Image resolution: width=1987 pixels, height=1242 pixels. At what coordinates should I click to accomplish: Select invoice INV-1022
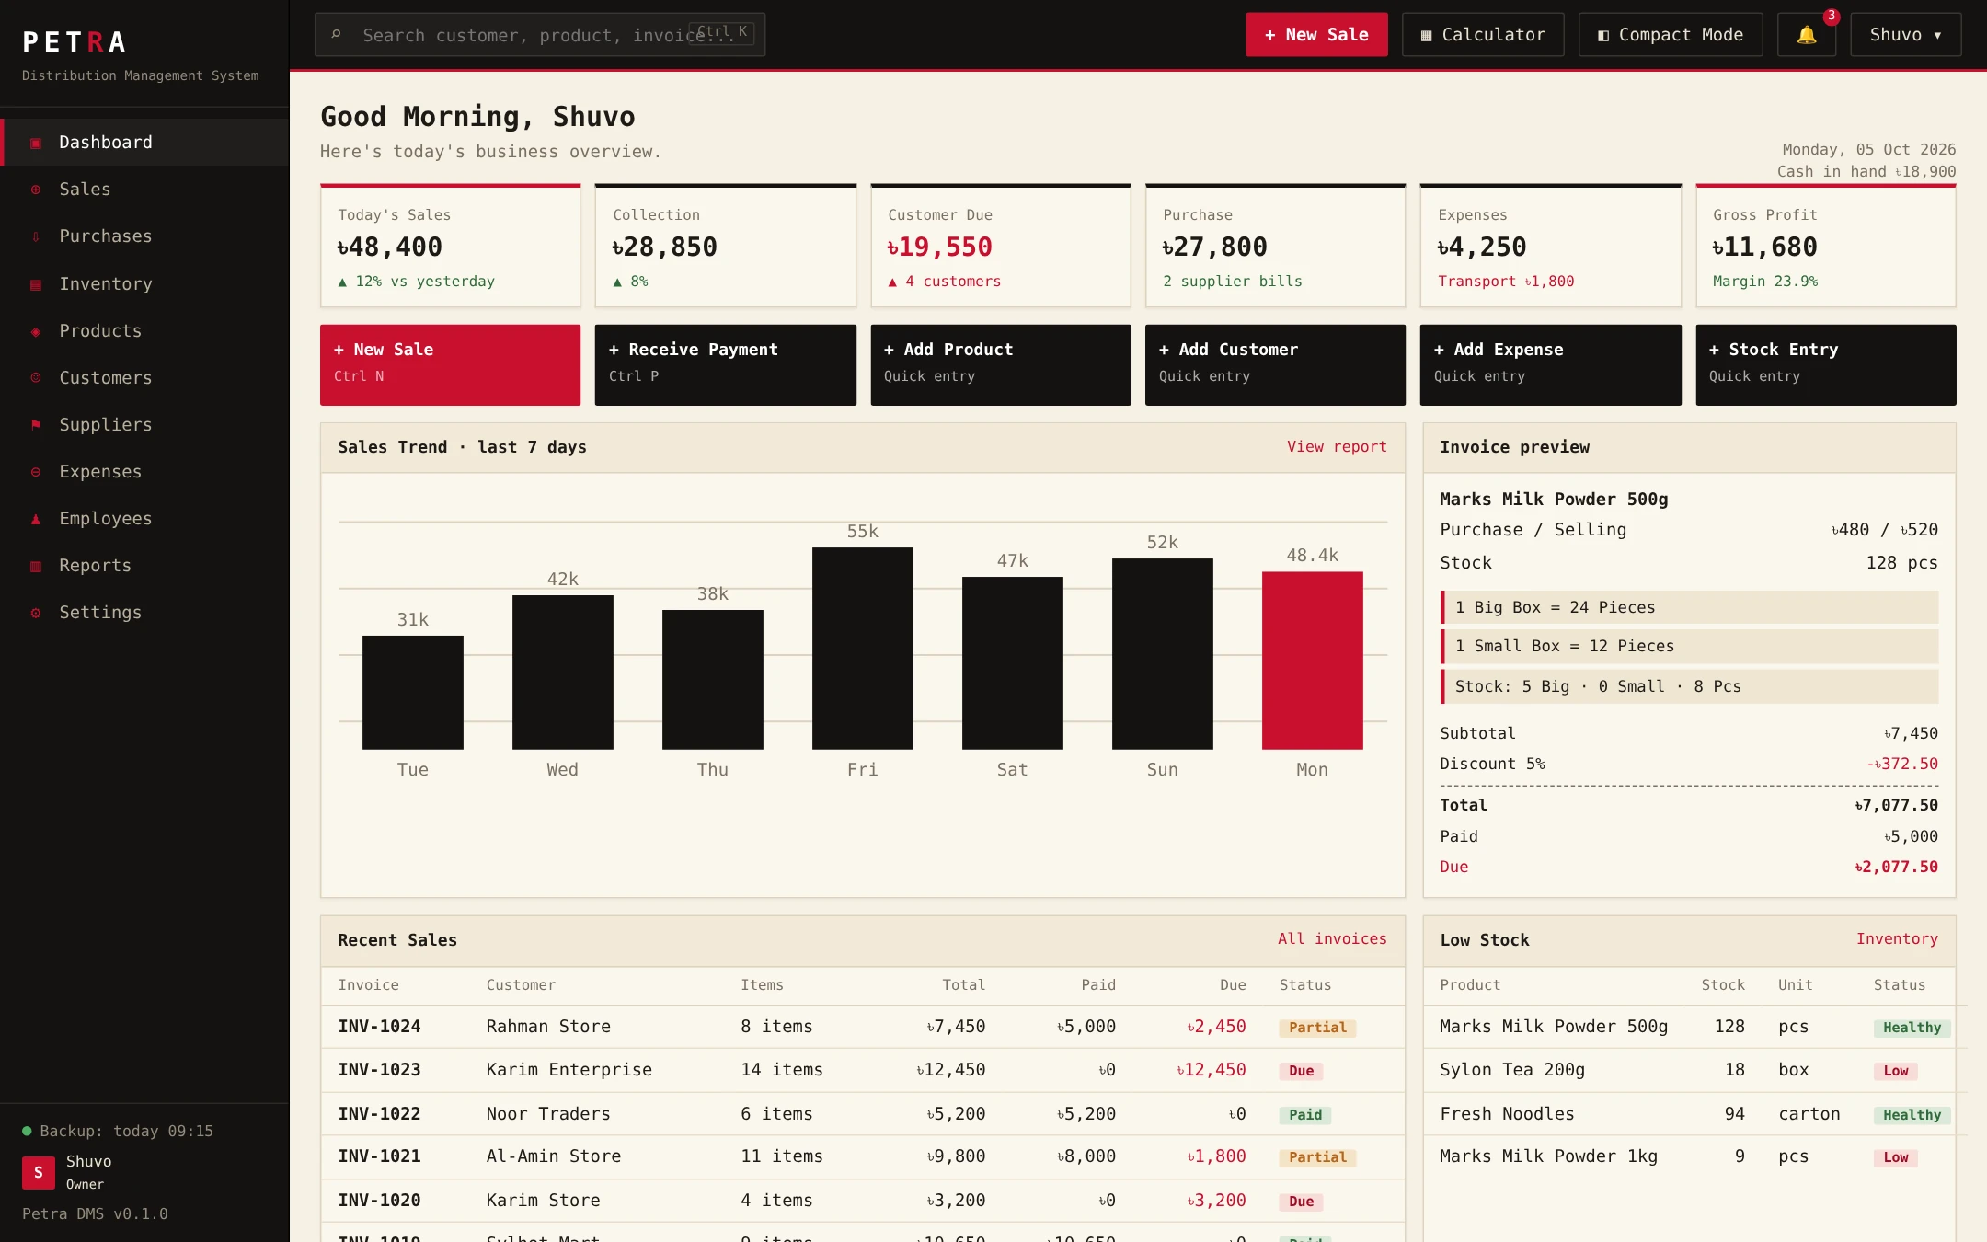(x=379, y=1114)
